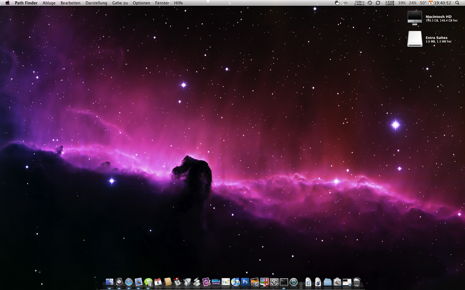
Task: Select the Macintosh HD drive icon
Action: coord(415,18)
